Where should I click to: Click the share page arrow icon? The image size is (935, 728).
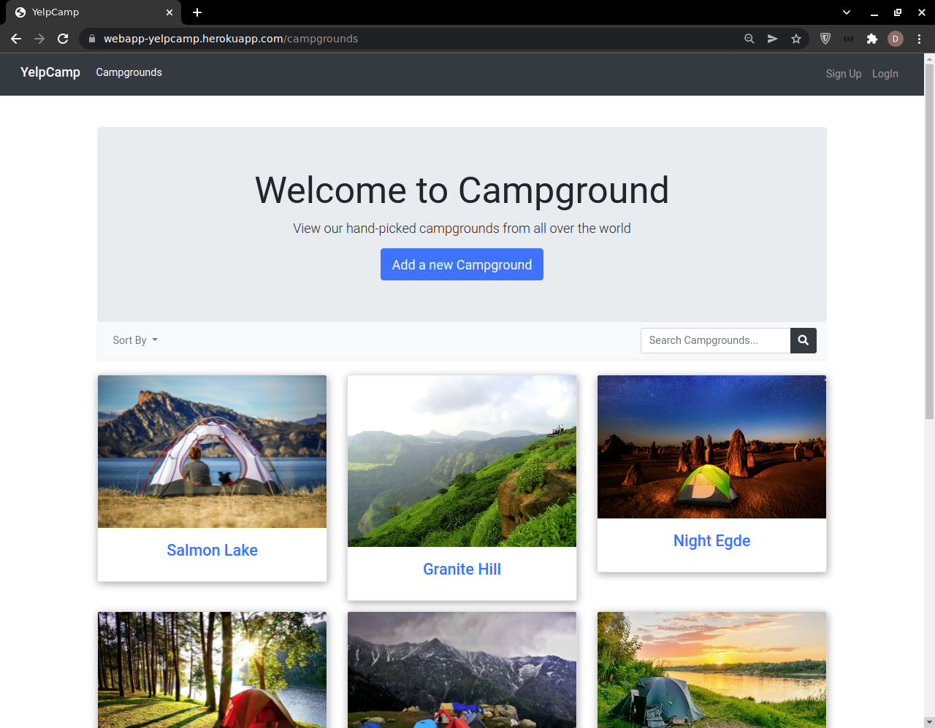pyautogui.click(x=772, y=39)
